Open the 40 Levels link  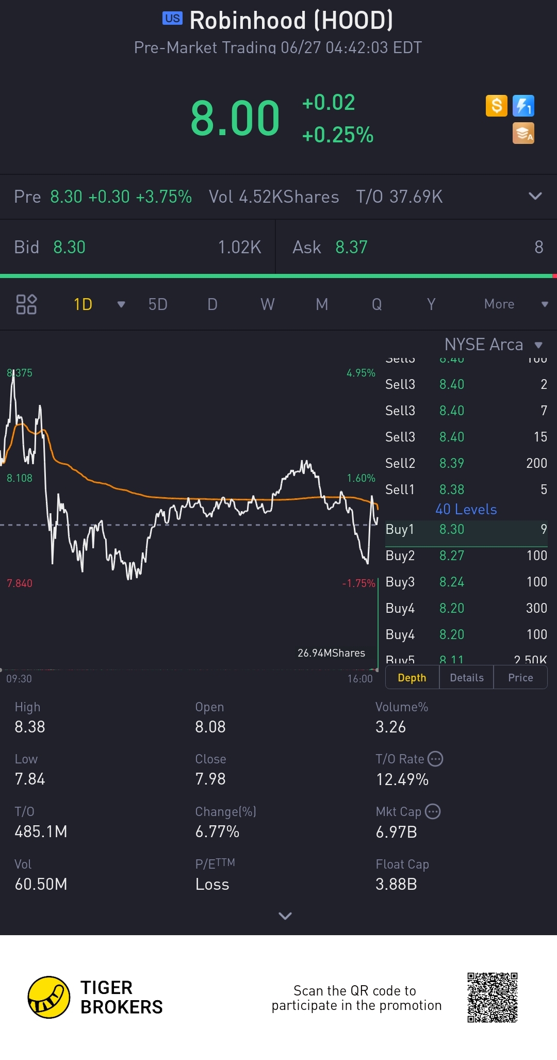[466, 509]
